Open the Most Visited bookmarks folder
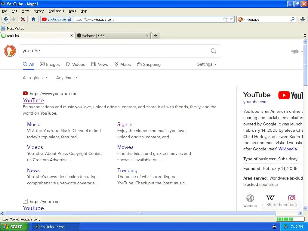 pyautogui.click(x=13, y=29)
